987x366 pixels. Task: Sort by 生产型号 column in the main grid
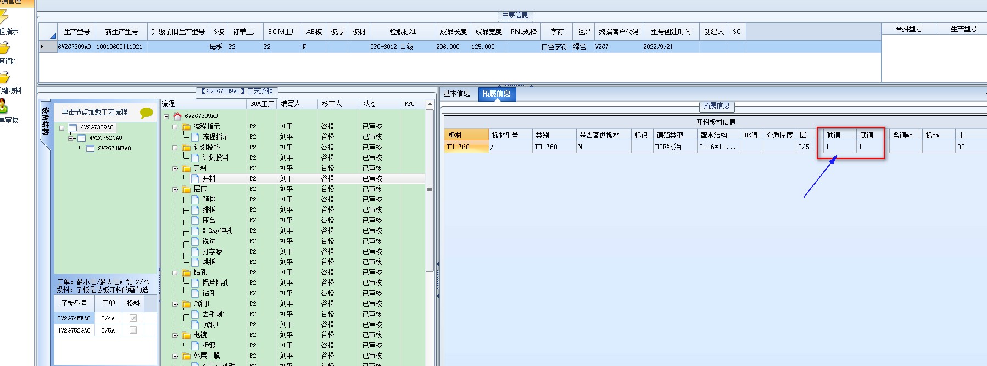click(x=76, y=32)
